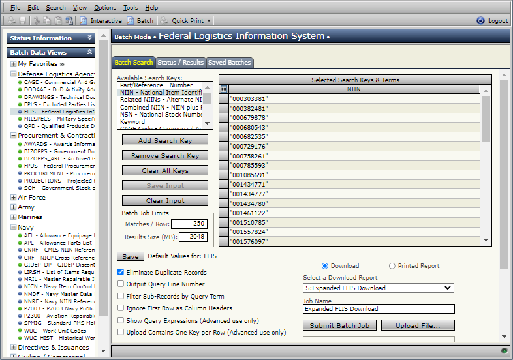
Task: Click the Matches / Row input field
Action: 189,224
